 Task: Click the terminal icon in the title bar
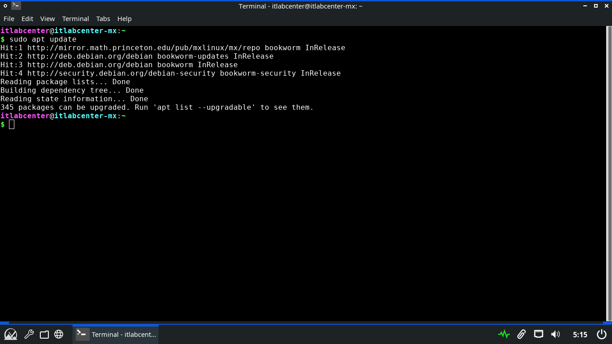16,6
